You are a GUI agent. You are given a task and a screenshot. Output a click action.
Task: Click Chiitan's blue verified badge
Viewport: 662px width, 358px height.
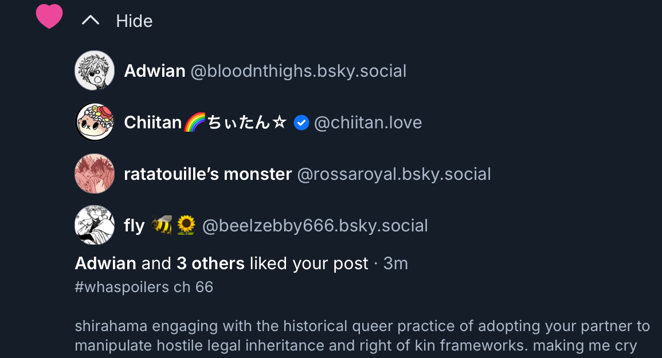pos(301,123)
